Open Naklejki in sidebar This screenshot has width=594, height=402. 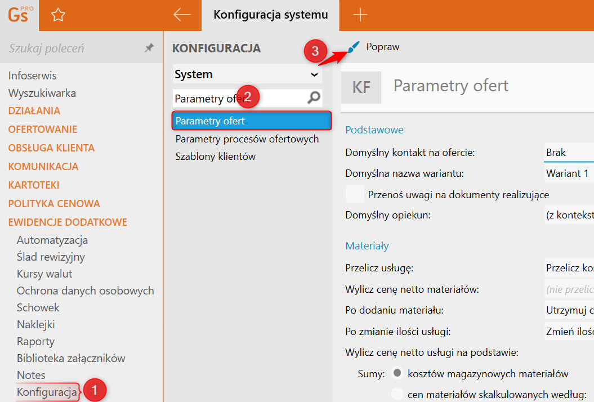[x=36, y=324]
